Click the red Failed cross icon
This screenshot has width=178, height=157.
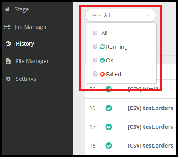pos(102,74)
